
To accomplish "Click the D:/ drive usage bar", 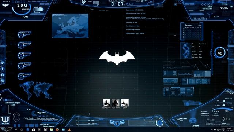I will 89,121.
